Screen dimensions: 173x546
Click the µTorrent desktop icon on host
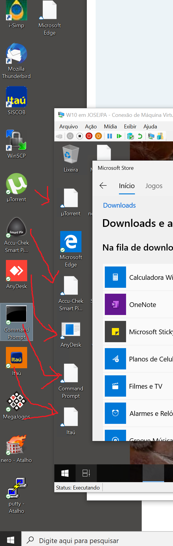[x=17, y=188]
